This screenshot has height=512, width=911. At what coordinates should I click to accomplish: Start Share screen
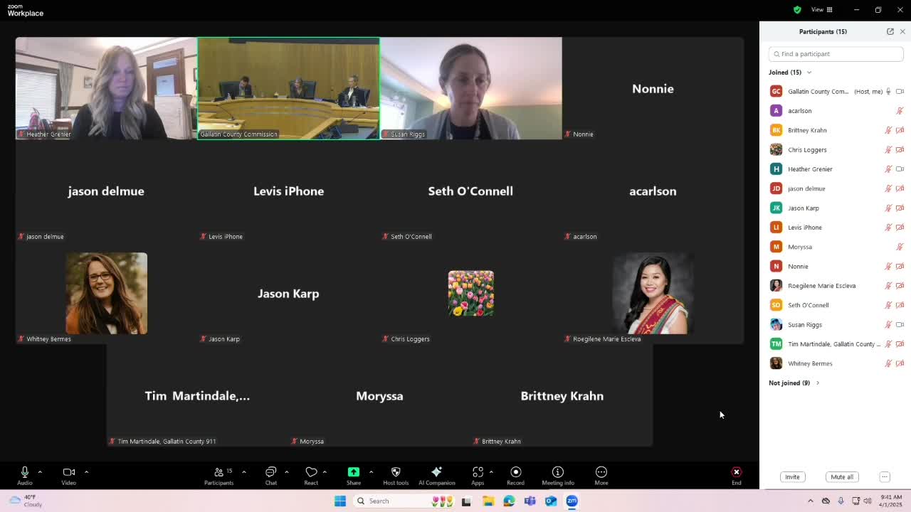(354, 476)
